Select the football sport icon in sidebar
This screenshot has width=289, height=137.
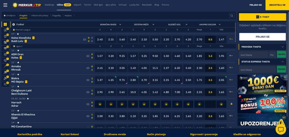click(5, 30)
